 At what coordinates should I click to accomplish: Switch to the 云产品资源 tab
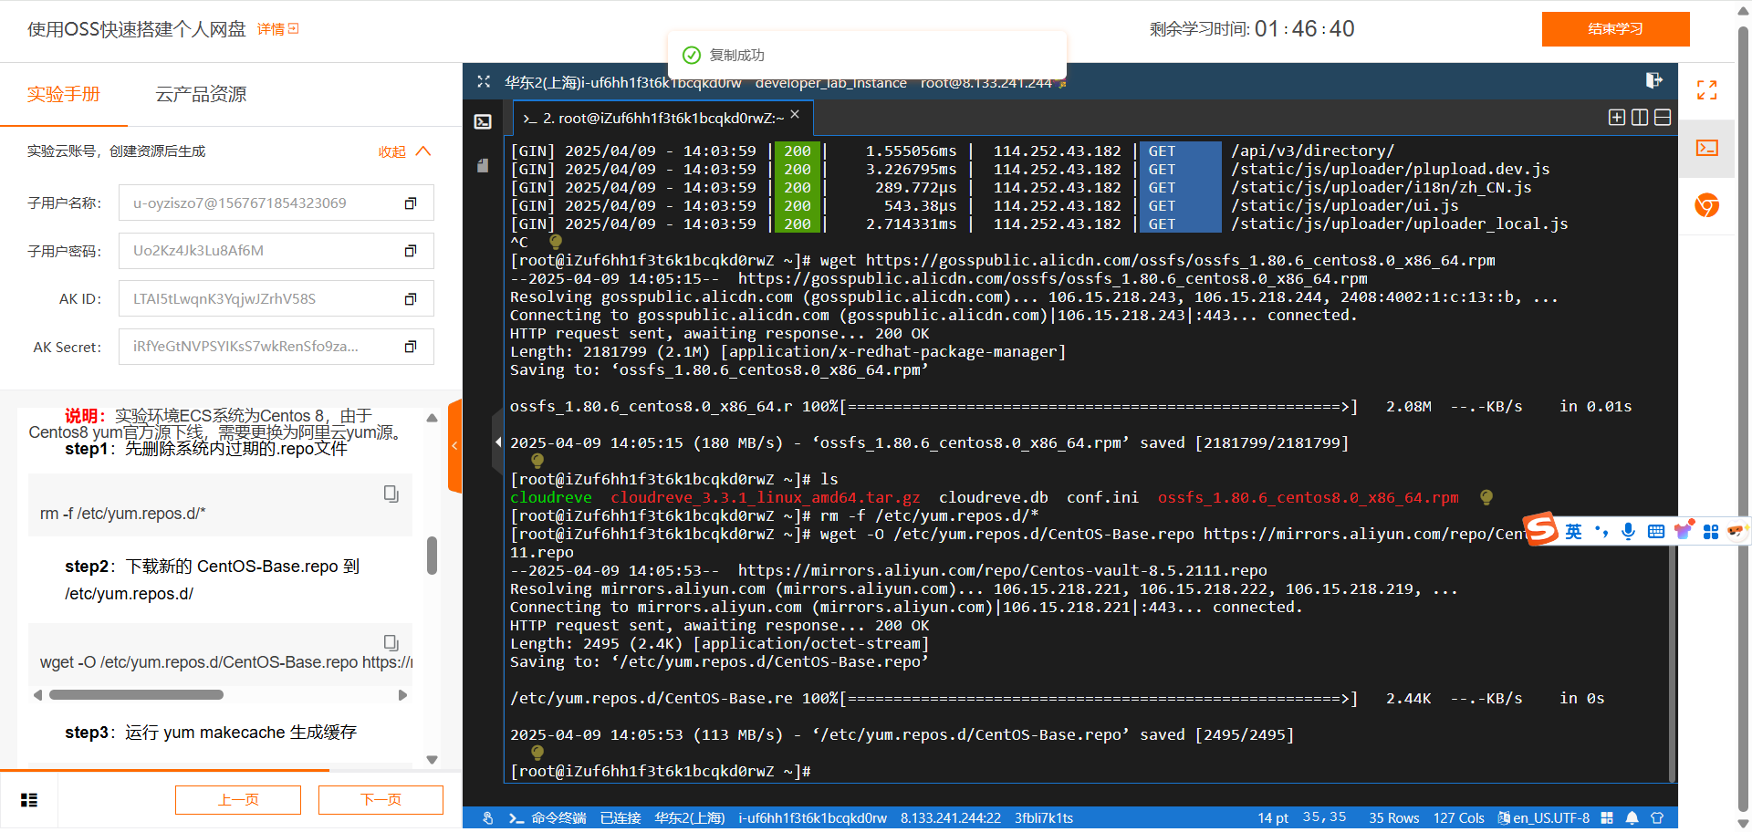(201, 94)
